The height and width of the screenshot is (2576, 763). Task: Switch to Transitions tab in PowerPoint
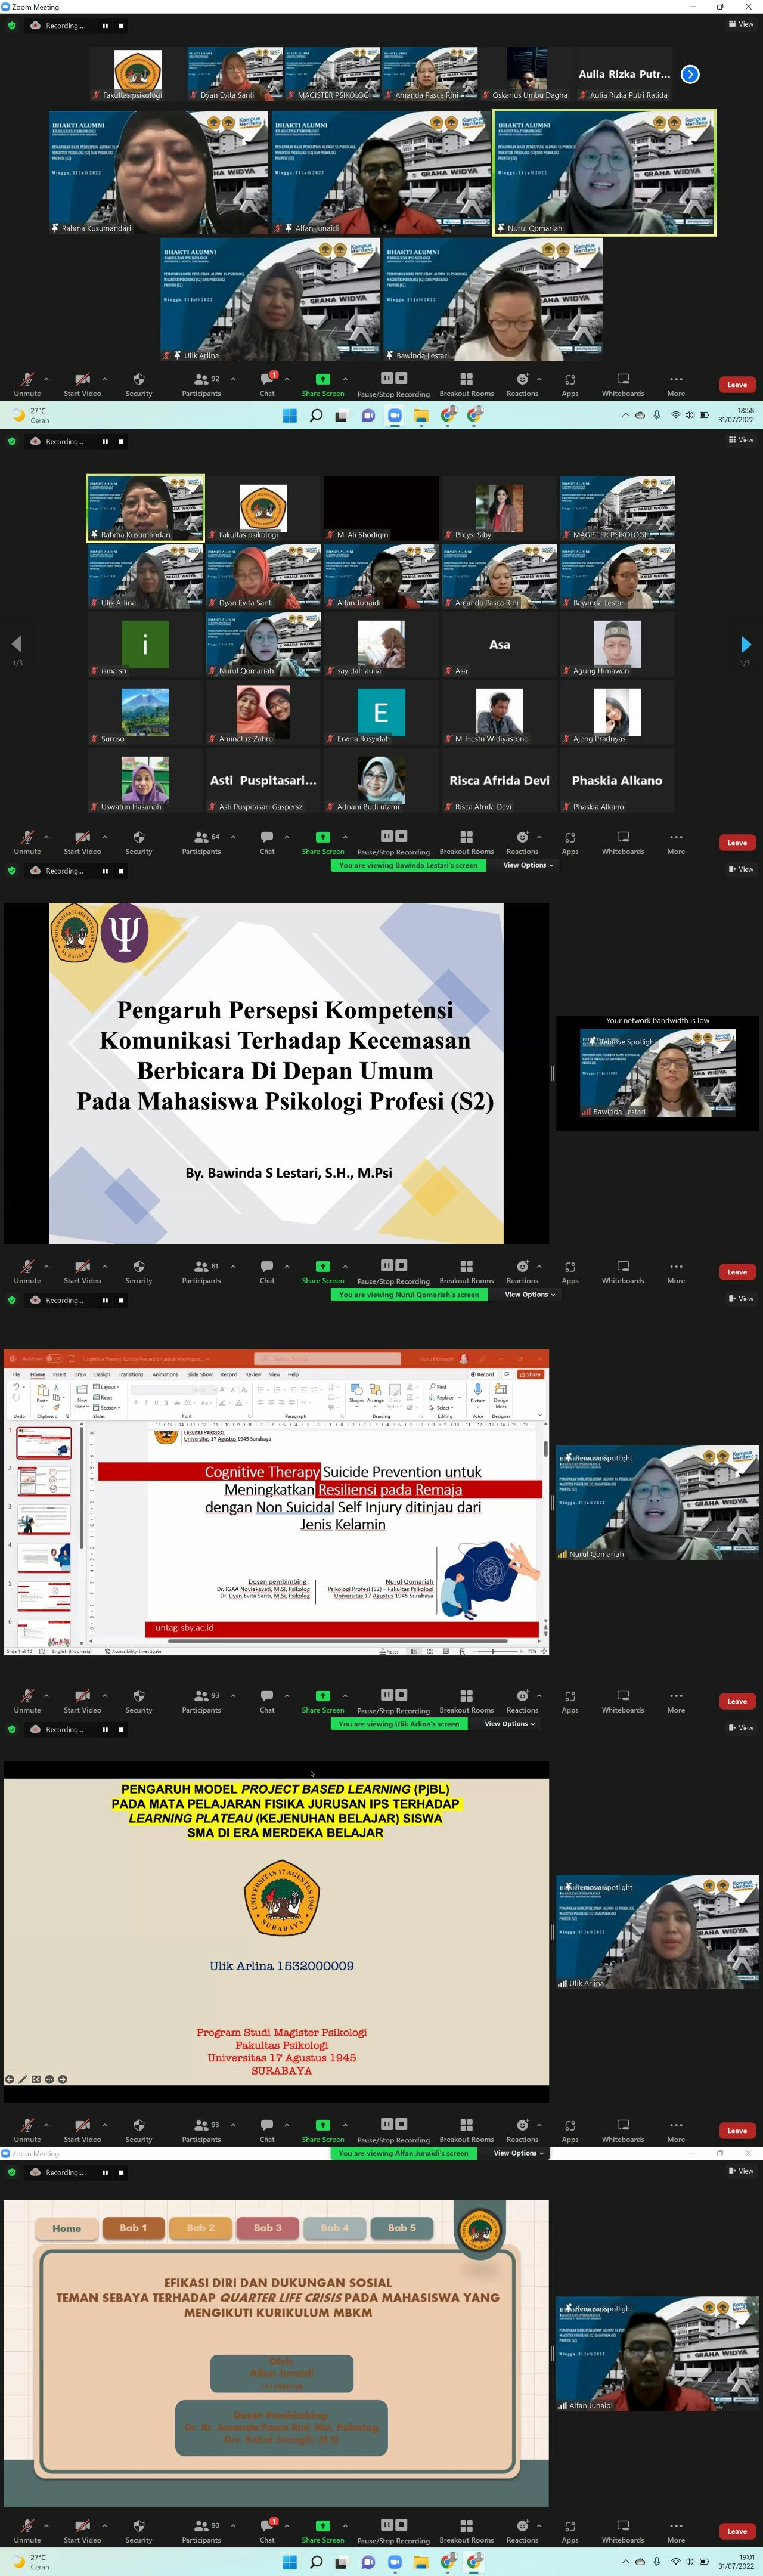(131, 1374)
